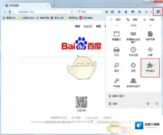Open the 京东商城 bookmark

(x=86, y=18)
